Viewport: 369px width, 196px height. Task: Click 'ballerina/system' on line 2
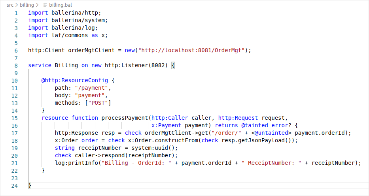[78, 20]
